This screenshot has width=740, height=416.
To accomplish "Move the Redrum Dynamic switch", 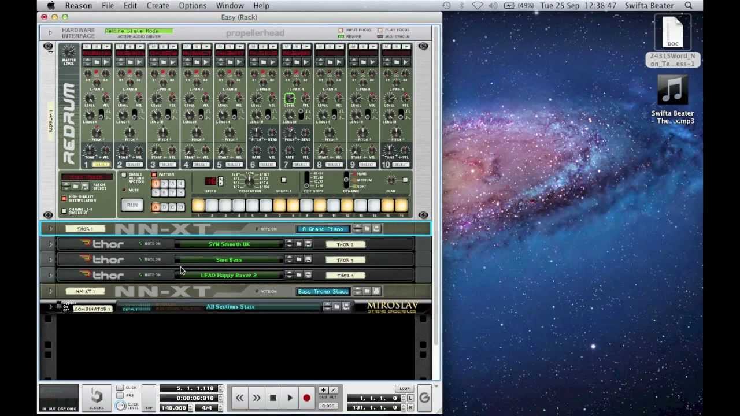I will click(x=346, y=179).
